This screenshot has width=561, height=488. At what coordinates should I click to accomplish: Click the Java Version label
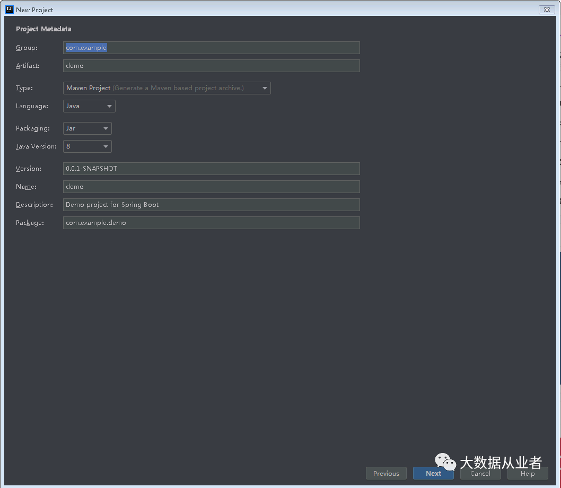(36, 146)
